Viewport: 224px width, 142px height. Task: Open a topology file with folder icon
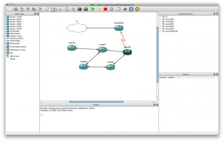16,9
